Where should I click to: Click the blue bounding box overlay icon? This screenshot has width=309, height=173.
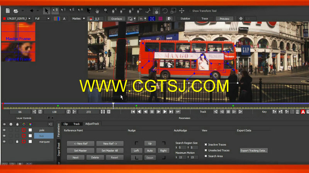tap(152, 18)
